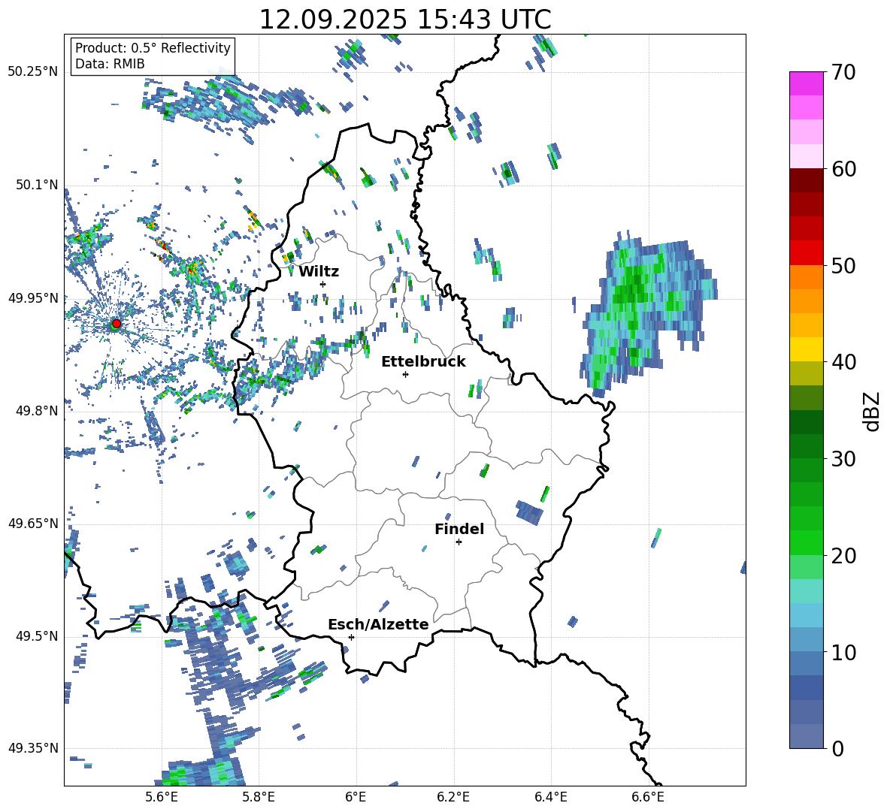Click the 70 tick on the colorbar
This screenshot has height=812, width=890.
pos(843,72)
